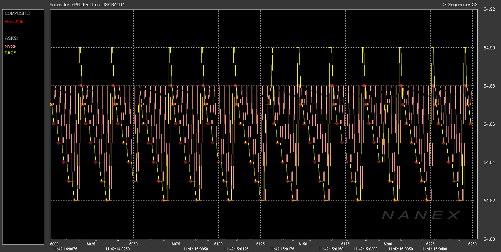Click the 'QTSequencer G3' label
This screenshot has width=501, height=252.
pyautogui.click(x=460, y=4)
